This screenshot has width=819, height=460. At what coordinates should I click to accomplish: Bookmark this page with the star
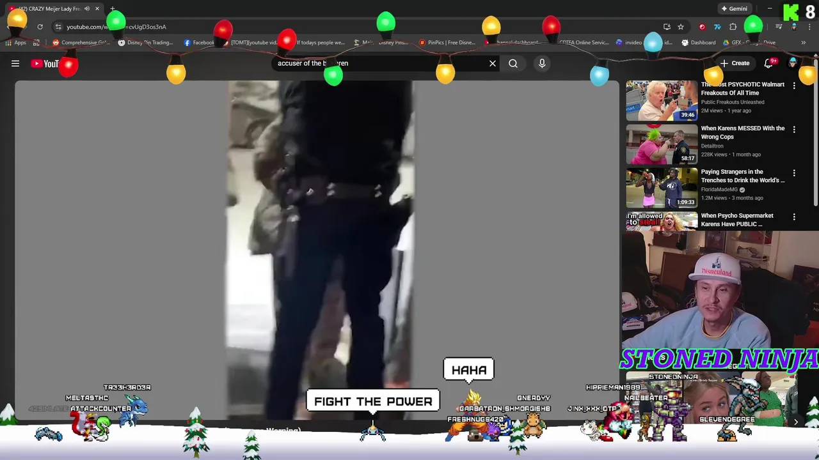tap(681, 27)
